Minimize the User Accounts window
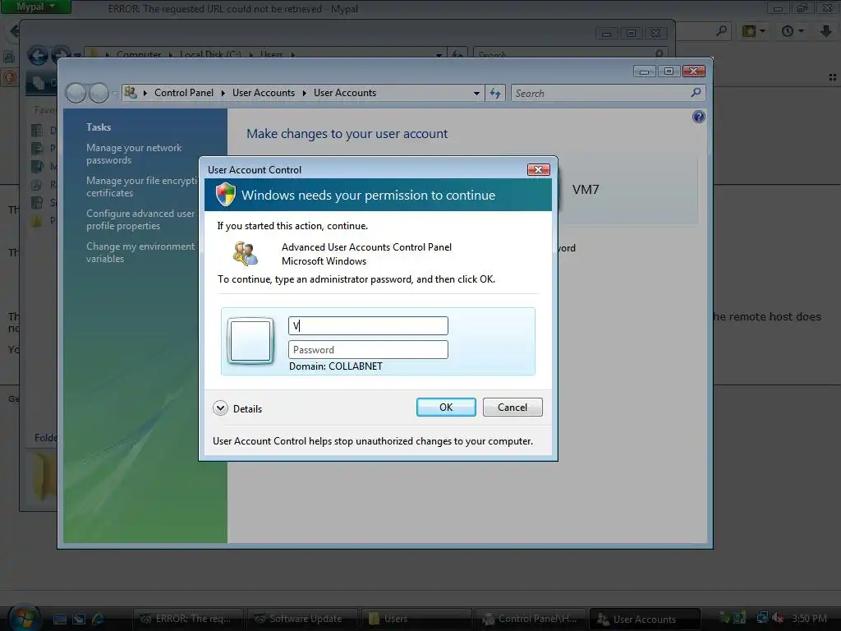Viewport: 841px width, 631px height. pos(644,71)
